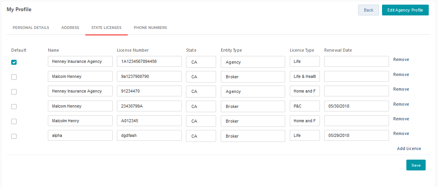This screenshot has height=187, width=438.
Task: Remove the 9a1237908790 license
Action: (x=401, y=74)
